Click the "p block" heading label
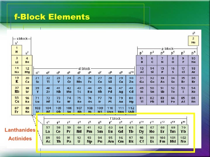 click(168, 49)
